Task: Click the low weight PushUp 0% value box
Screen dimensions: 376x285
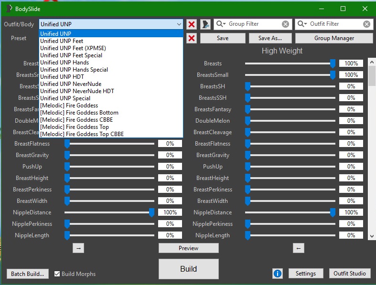Action: (170, 166)
